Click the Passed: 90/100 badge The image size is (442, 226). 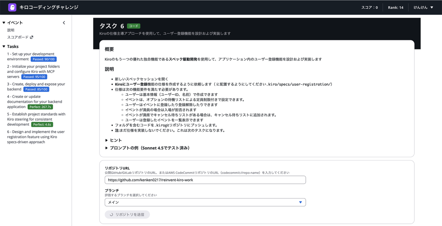coord(43,59)
